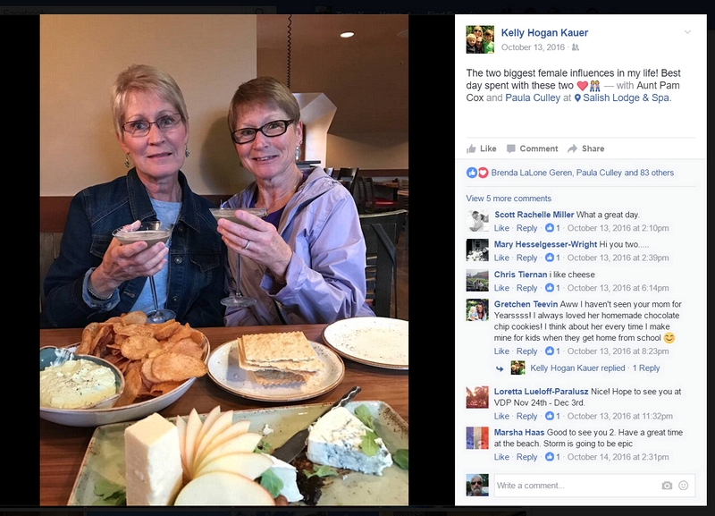Open Kelly Hogan Kauer's profile name link
Viewport: 715px width, 516px height.
544,33
